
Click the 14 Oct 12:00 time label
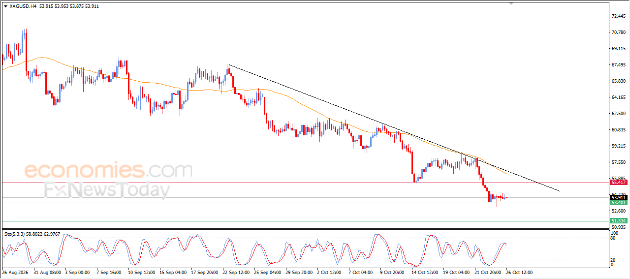click(425, 272)
